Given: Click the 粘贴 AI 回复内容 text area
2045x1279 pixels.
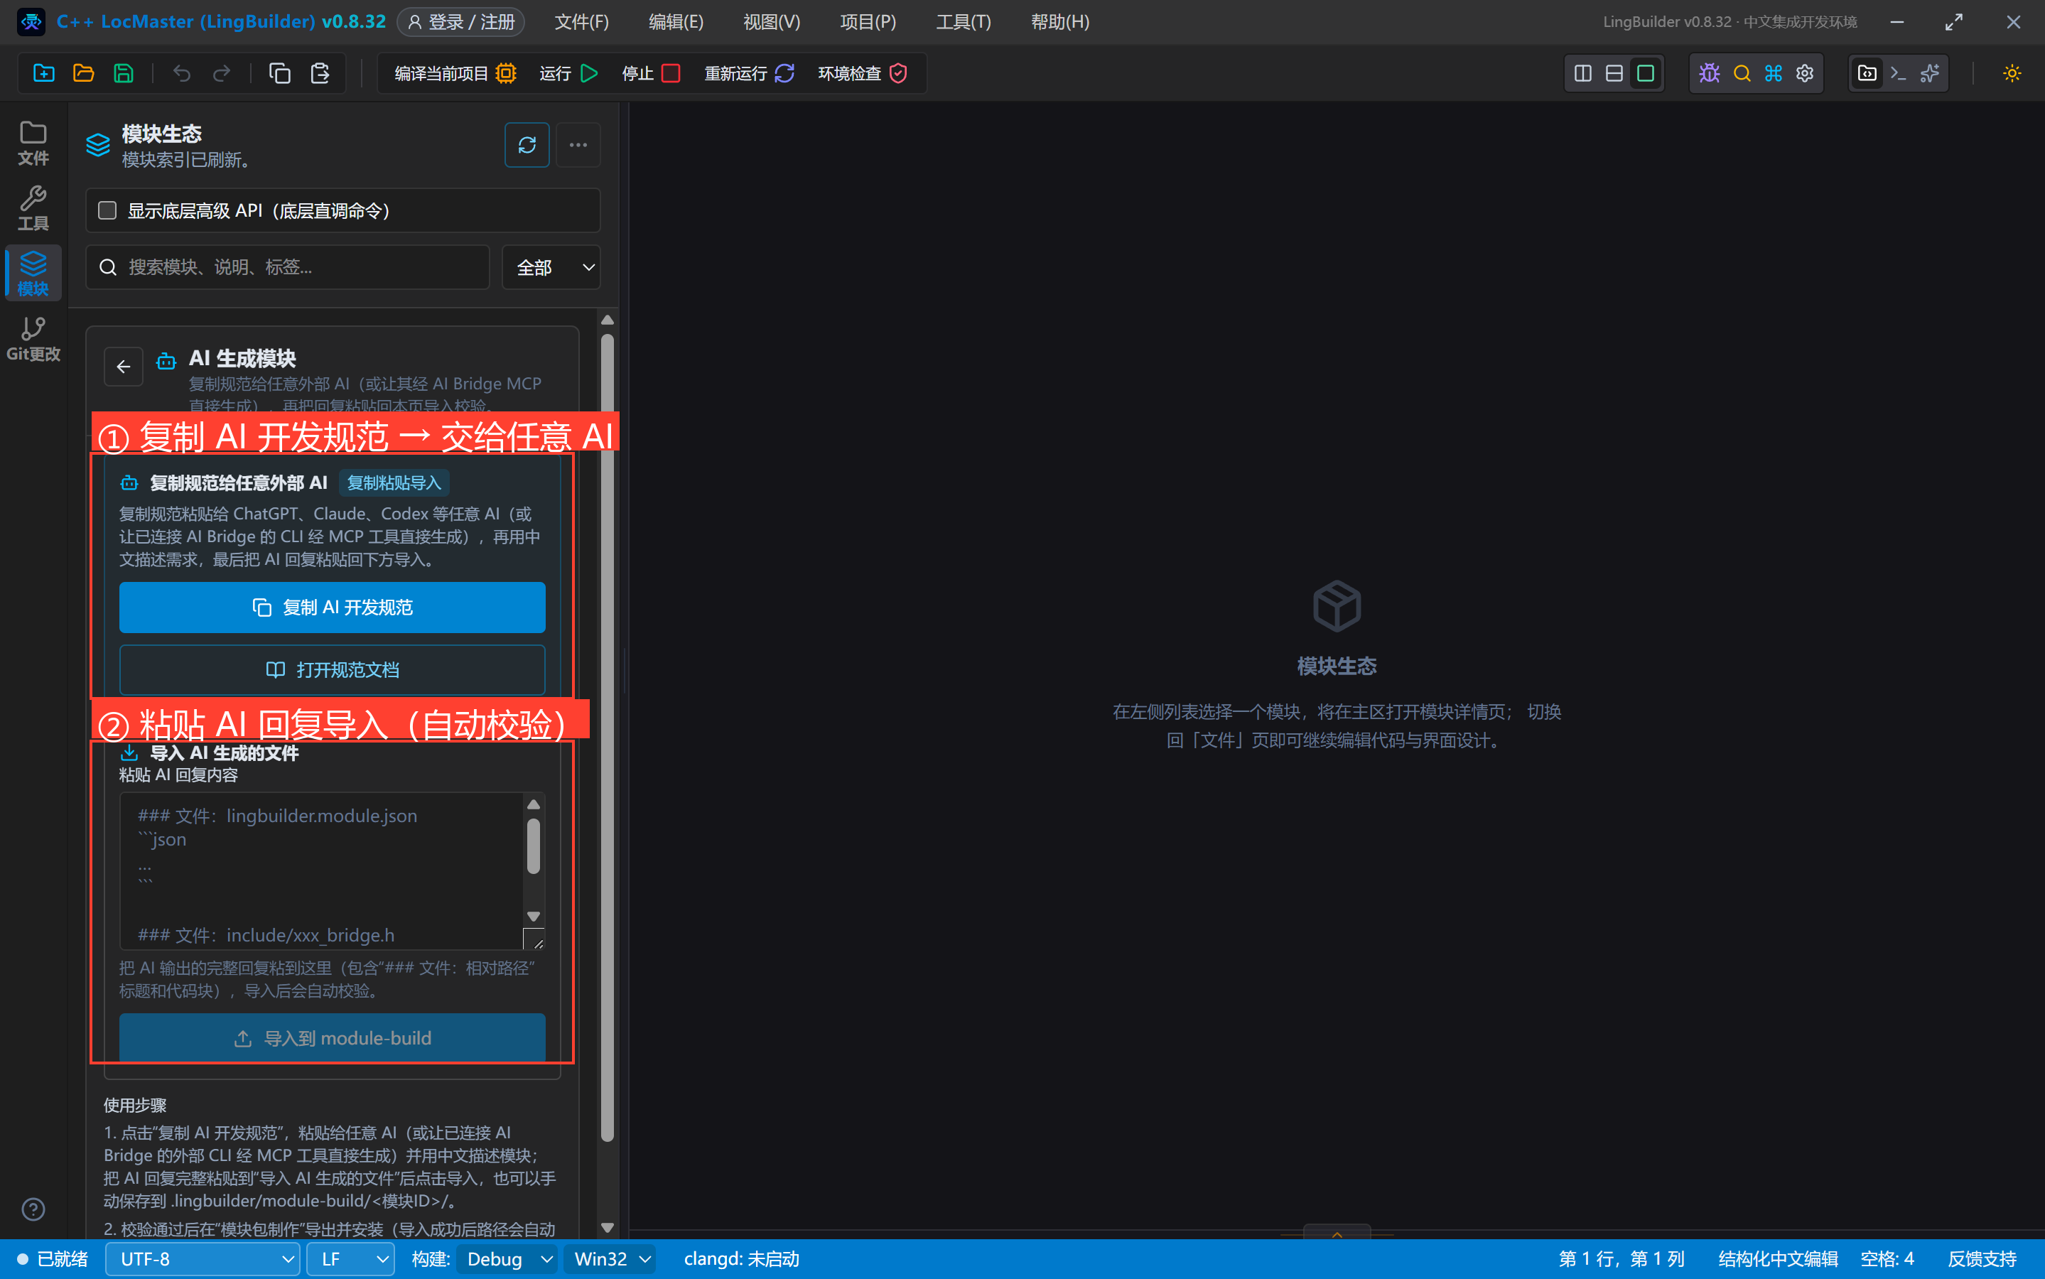Looking at the screenshot, I should coord(333,870).
